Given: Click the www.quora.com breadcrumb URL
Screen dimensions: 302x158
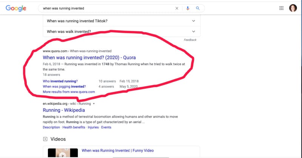Looking at the screenshot, I should [55, 51].
